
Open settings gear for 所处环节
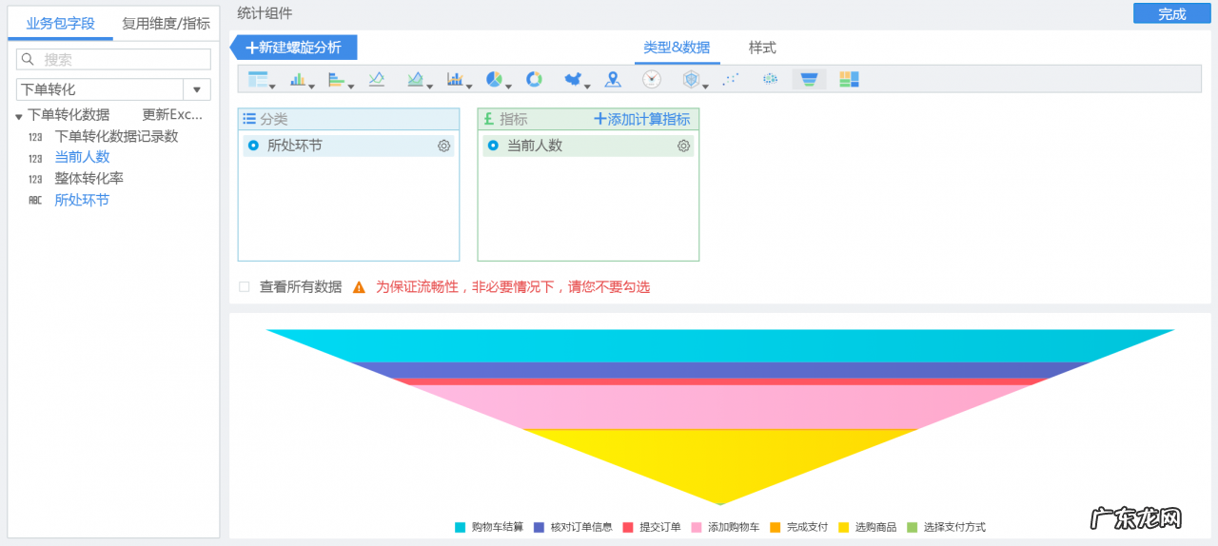click(443, 146)
